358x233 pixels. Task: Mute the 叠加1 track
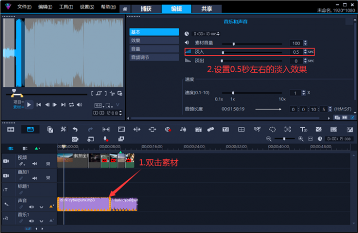(34, 178)
